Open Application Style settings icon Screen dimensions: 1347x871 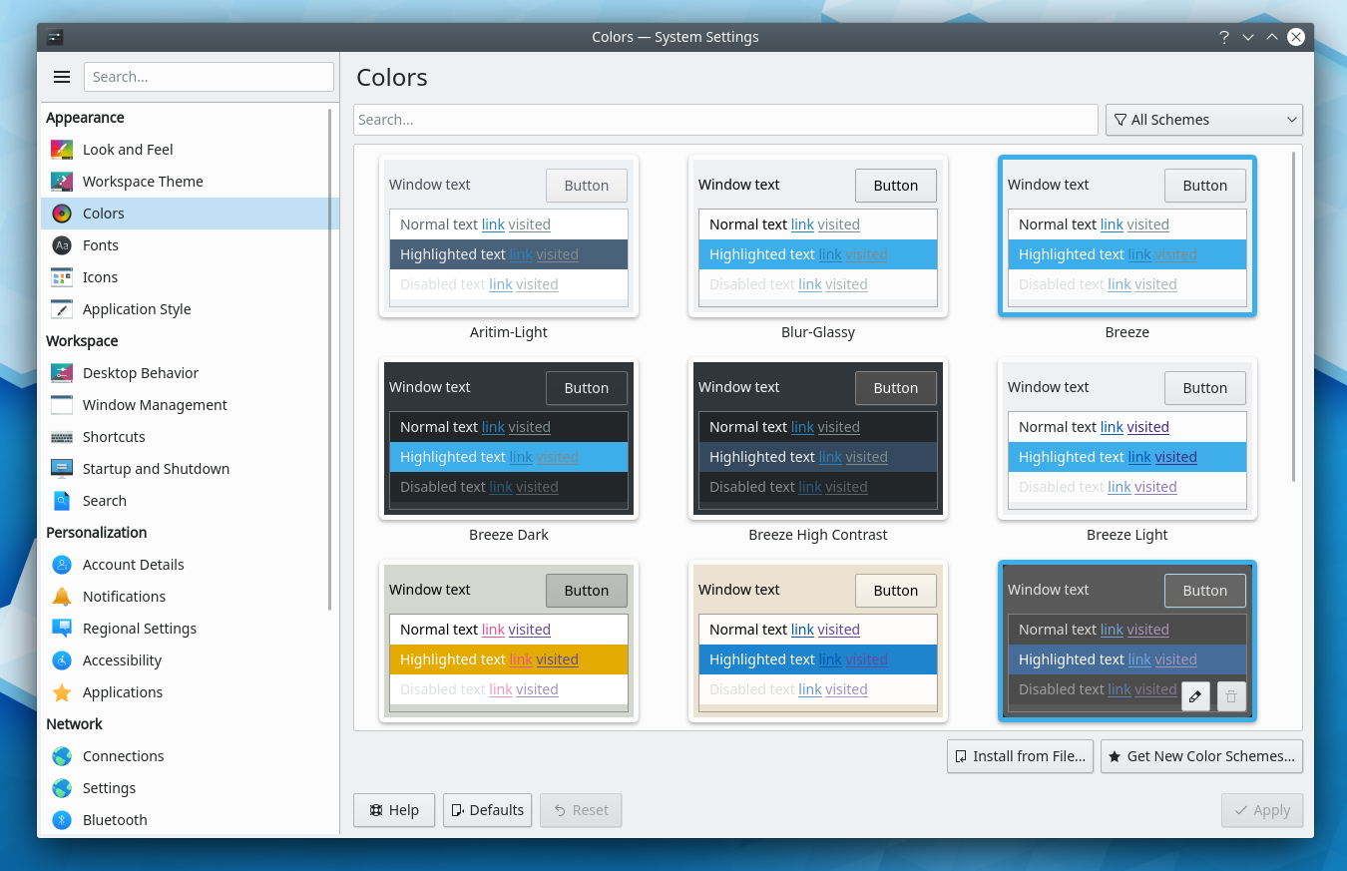tap(60, 308)
